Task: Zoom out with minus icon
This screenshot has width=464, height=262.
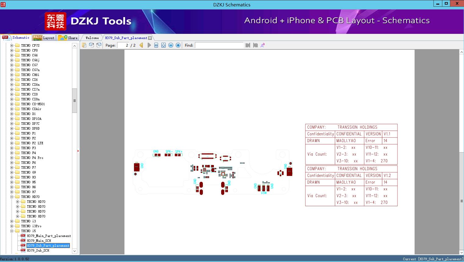Action: point(171,45)
